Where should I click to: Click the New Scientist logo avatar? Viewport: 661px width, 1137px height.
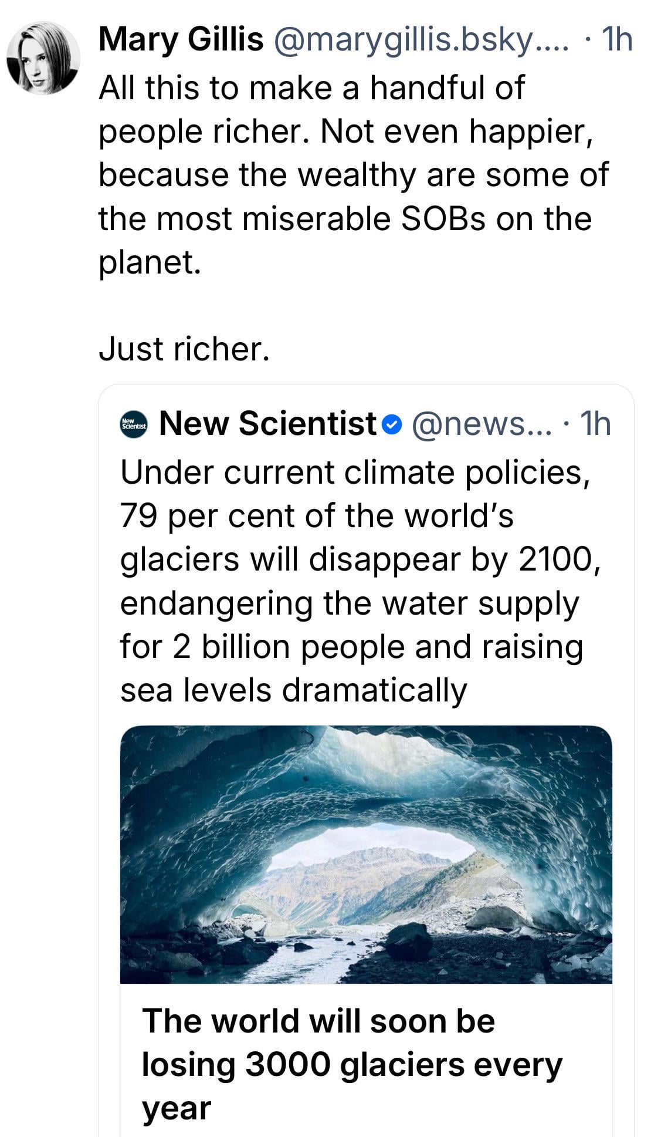(134, 424)
